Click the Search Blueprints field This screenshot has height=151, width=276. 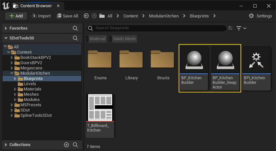[x=156, y=28]
